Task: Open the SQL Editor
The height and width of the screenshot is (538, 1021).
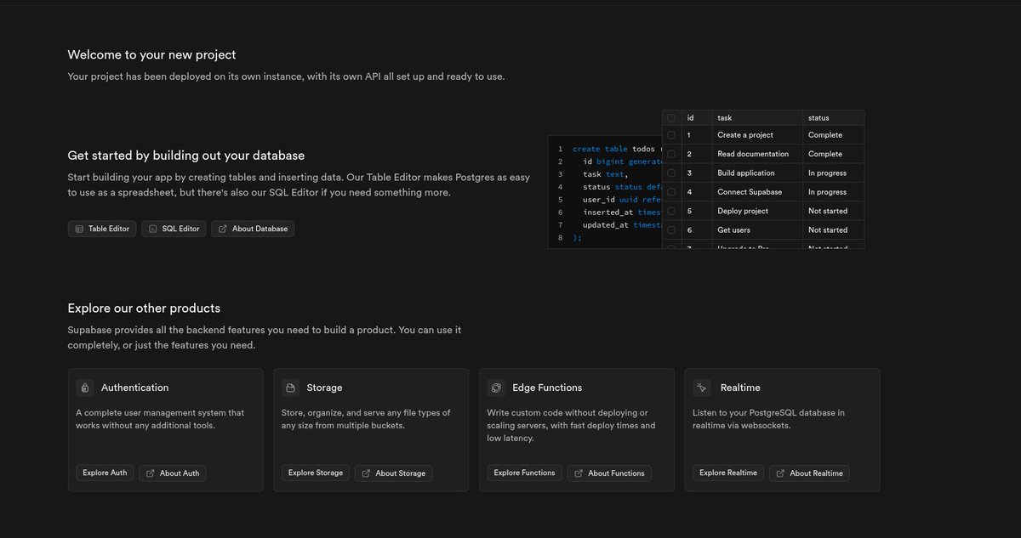Action: [174, 229]
